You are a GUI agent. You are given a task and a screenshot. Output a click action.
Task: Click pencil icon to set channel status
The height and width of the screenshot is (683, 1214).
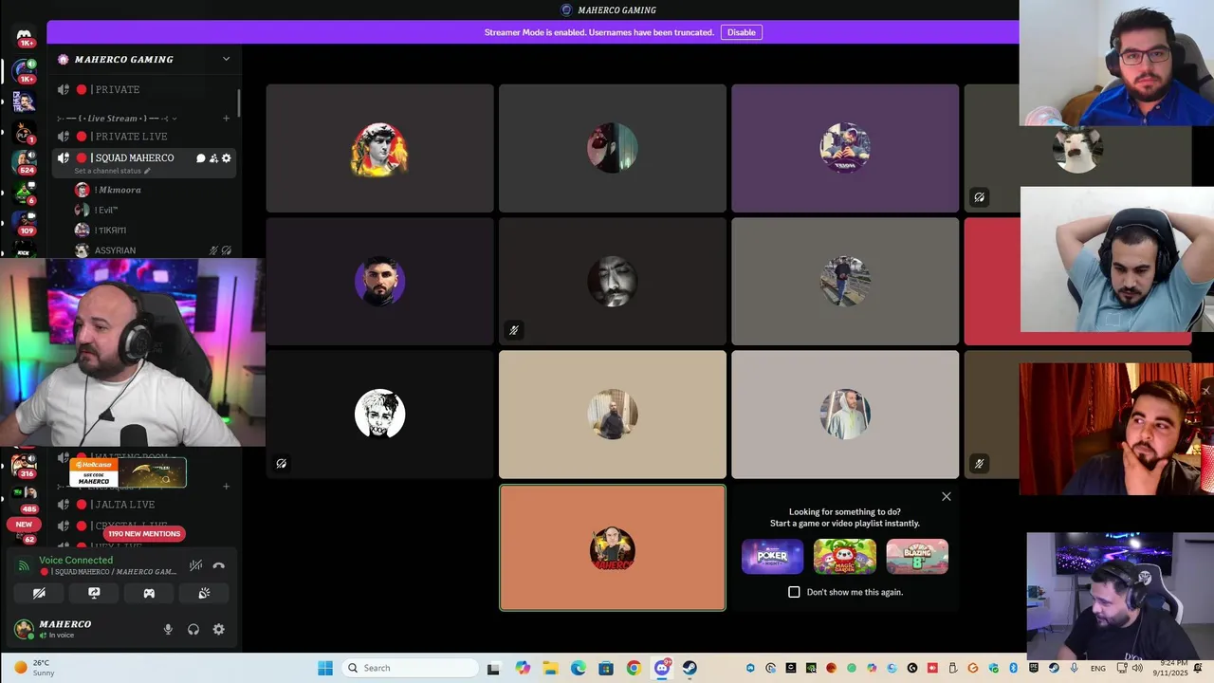[x=147, y=171]
